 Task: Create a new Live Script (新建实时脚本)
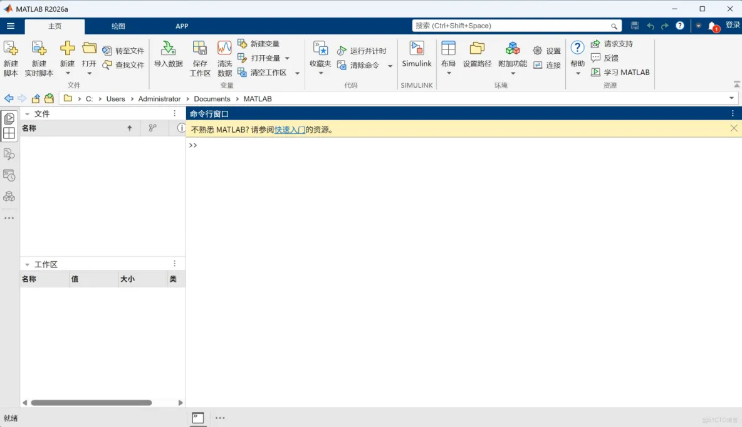click(39, 49)
